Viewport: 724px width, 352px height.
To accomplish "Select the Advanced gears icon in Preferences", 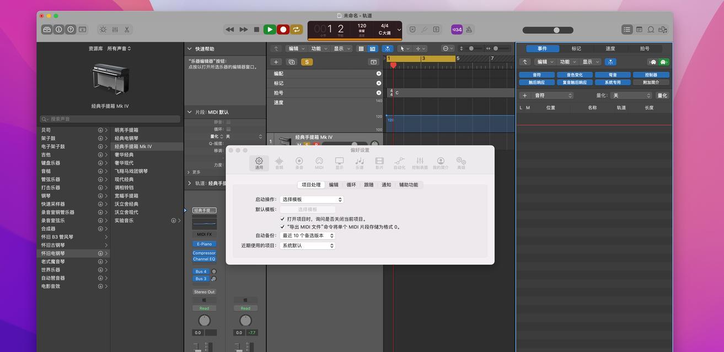I will 461,163.
